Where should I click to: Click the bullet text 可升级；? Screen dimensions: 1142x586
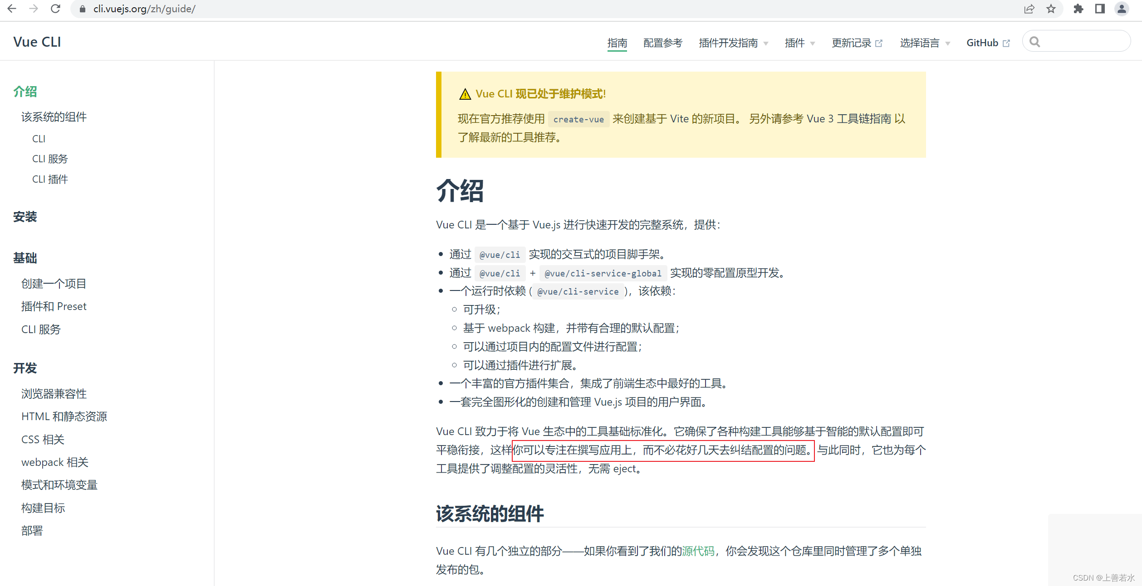coord(481,310)
